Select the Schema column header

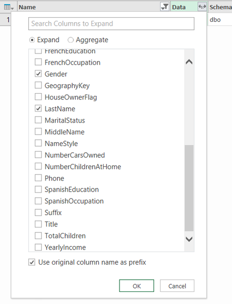pos(220,7)
